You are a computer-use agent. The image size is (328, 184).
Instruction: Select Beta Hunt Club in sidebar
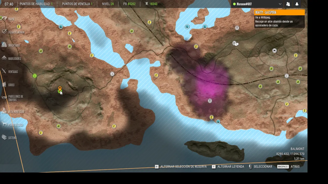click(13, 111)
